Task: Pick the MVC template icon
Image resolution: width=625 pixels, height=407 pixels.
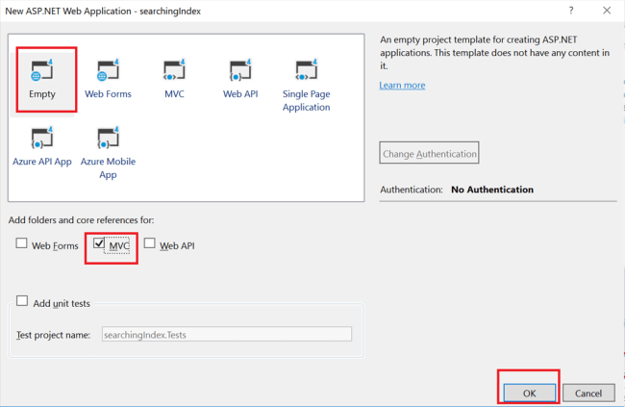Action: (174, 70)
